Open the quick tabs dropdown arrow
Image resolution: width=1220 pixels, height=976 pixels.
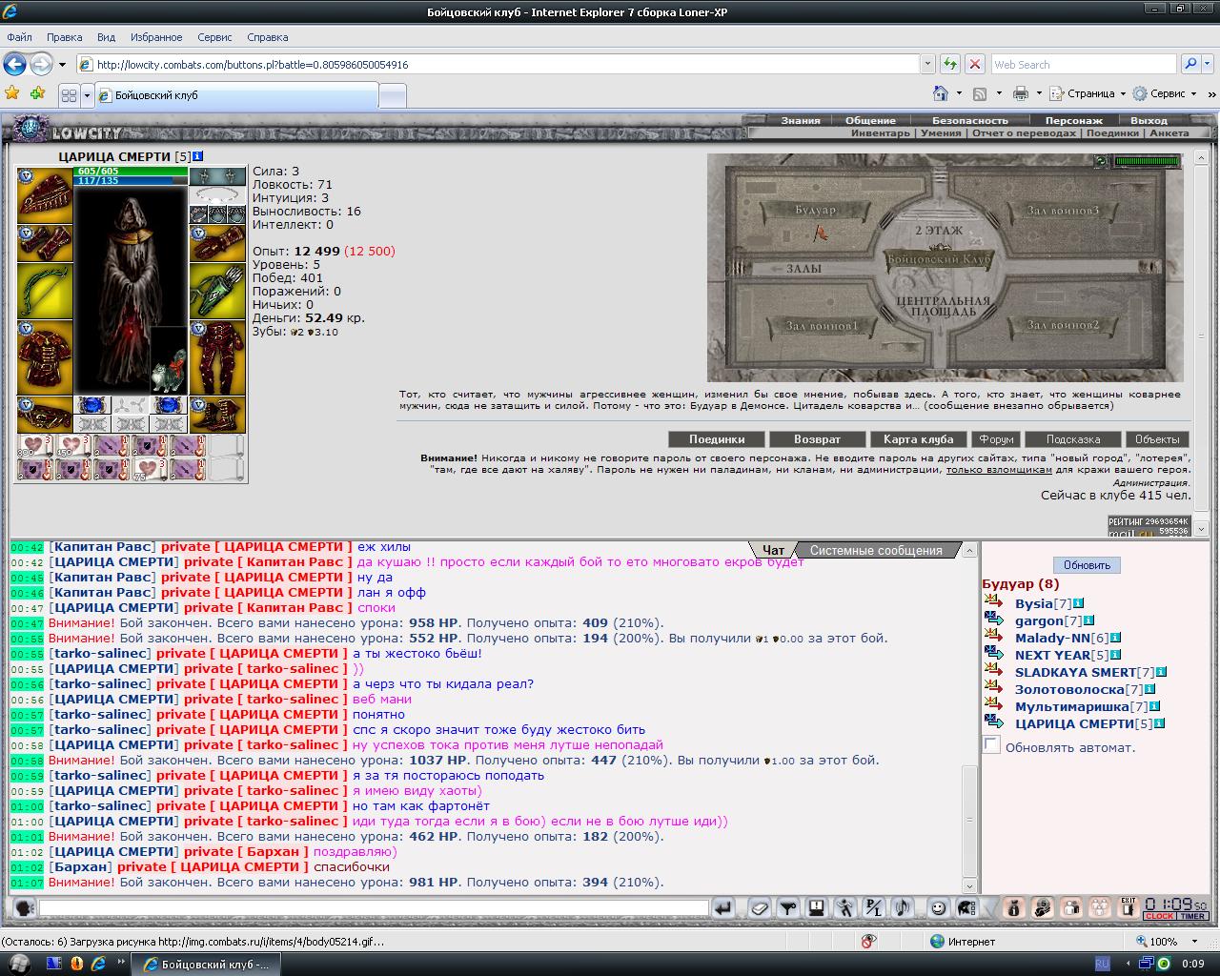[87, 95]
